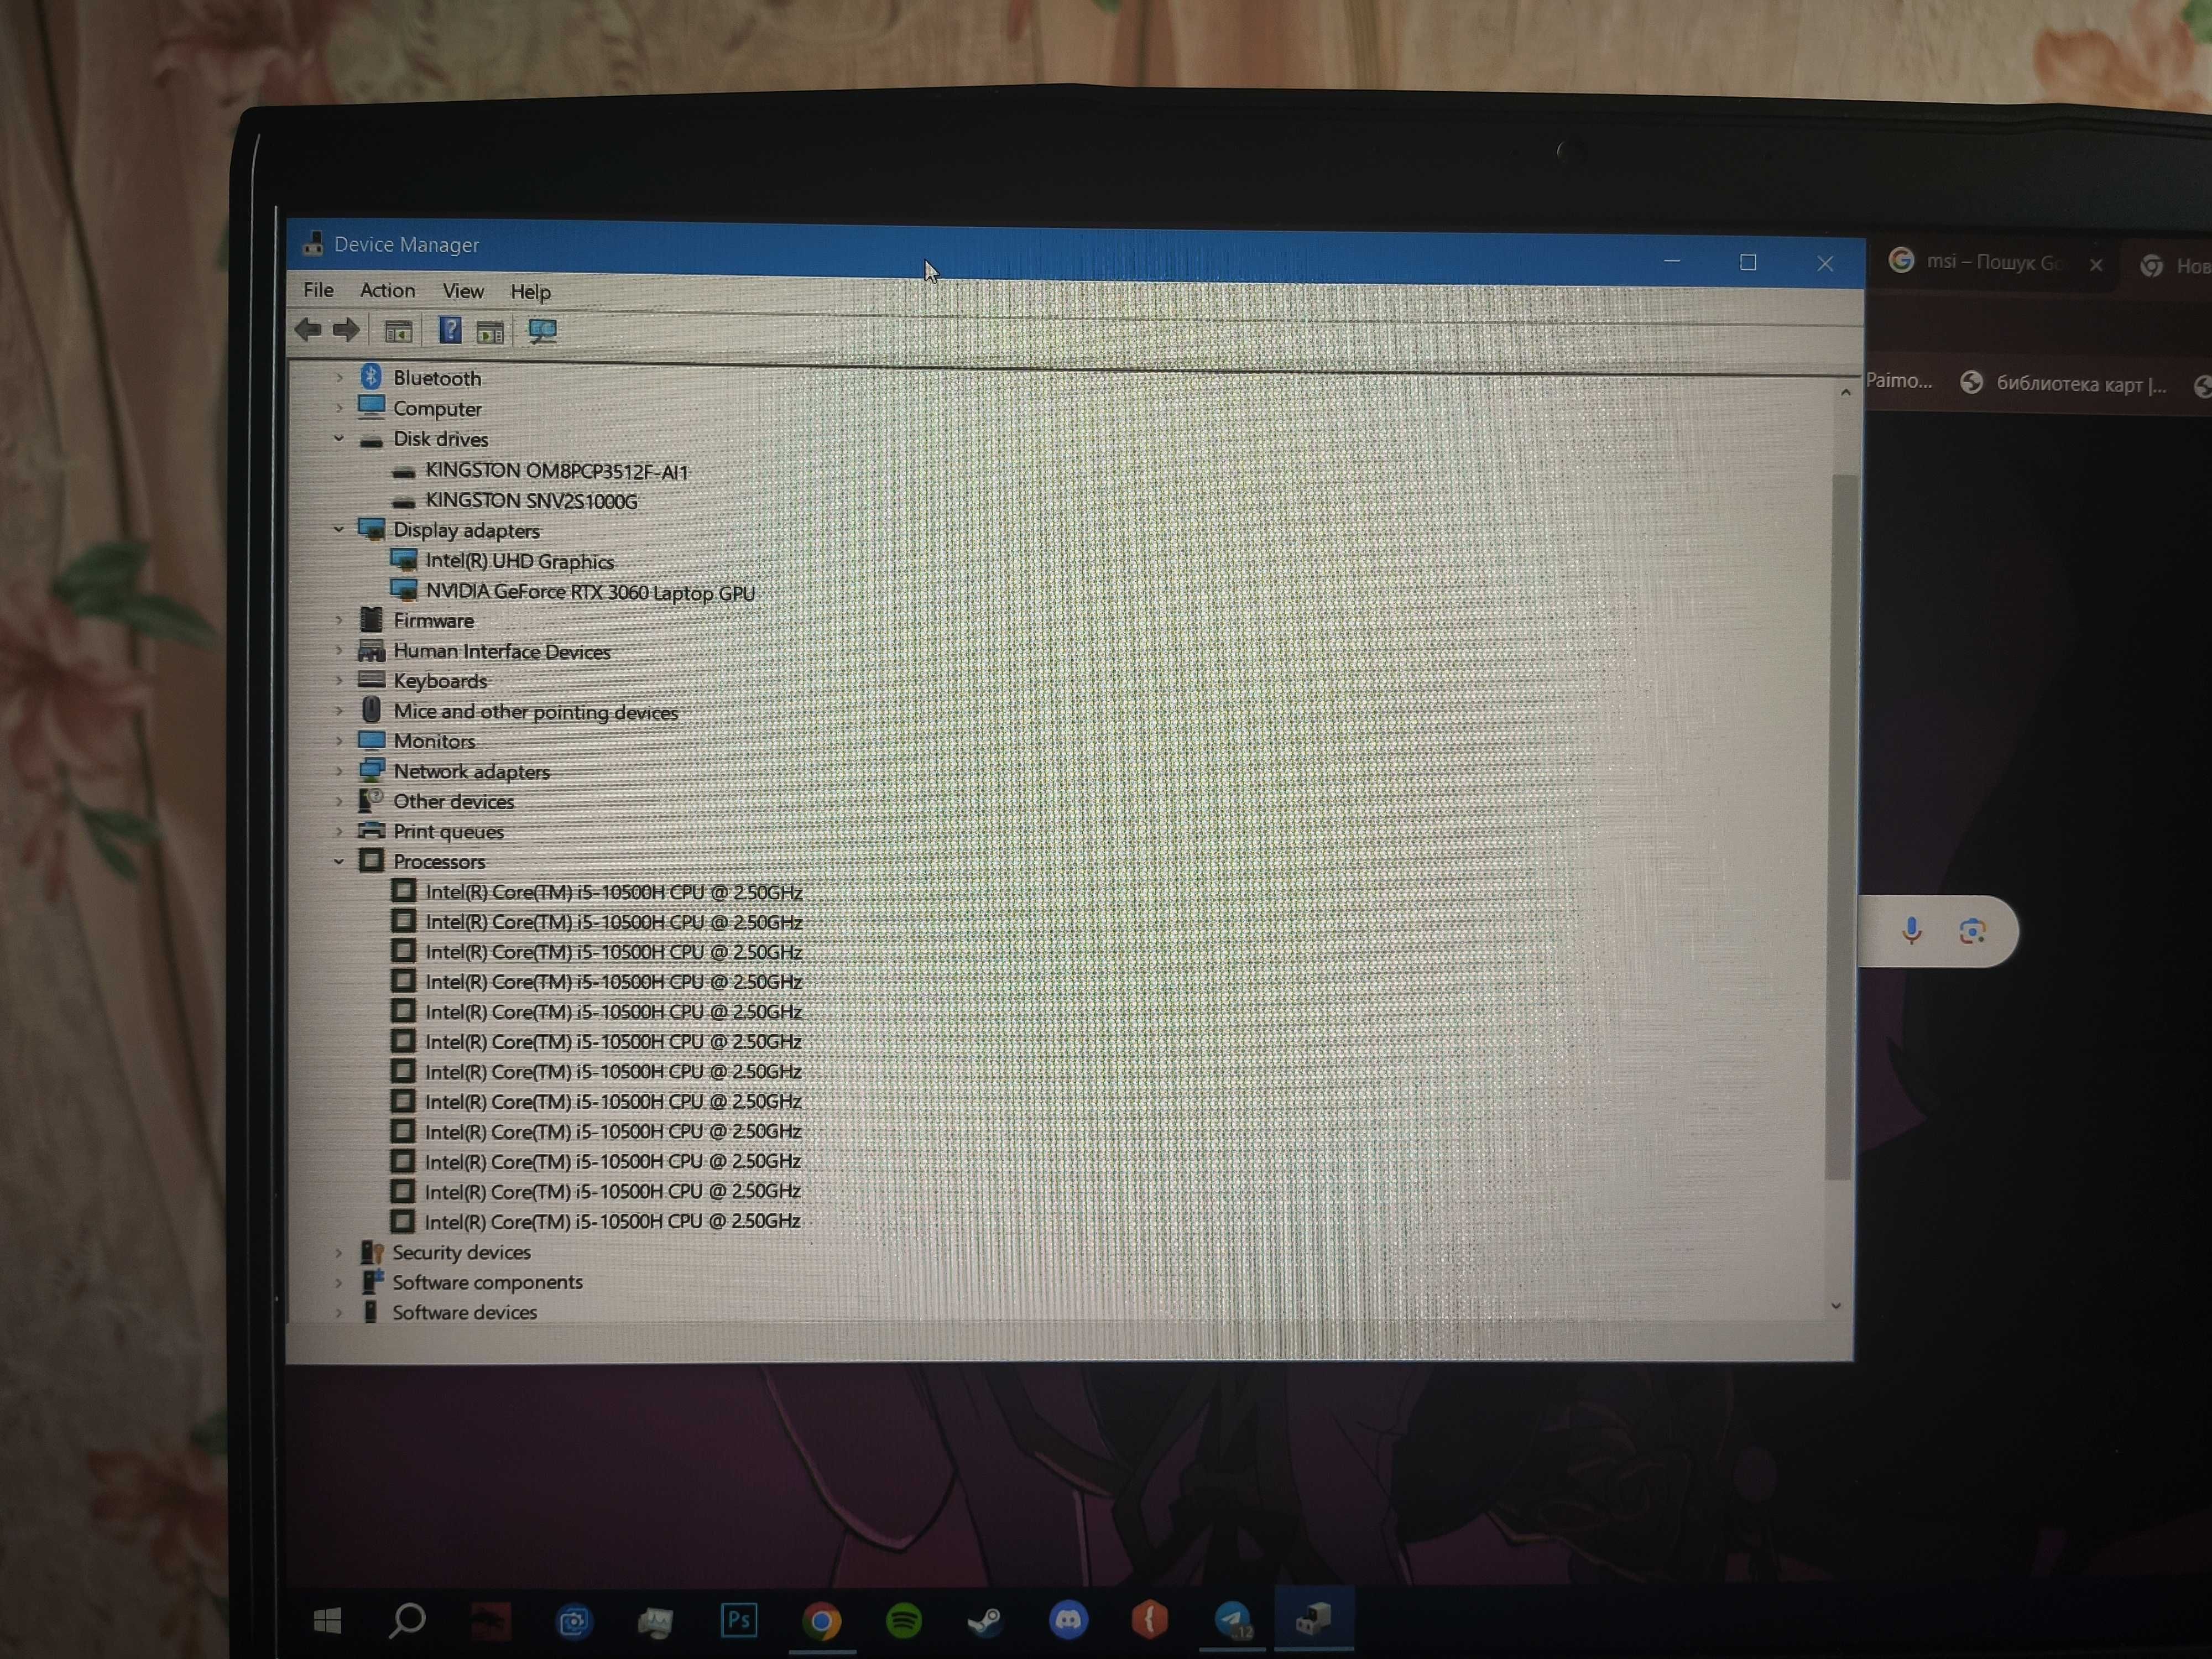Expand the Monitors category chevron
The height and width of the screenshot is (1659, 2212).
pyautogui.click(x=339, y=740)
